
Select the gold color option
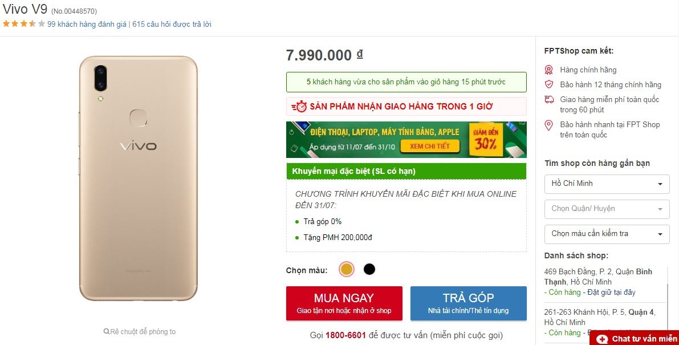[x=346, y=269]
